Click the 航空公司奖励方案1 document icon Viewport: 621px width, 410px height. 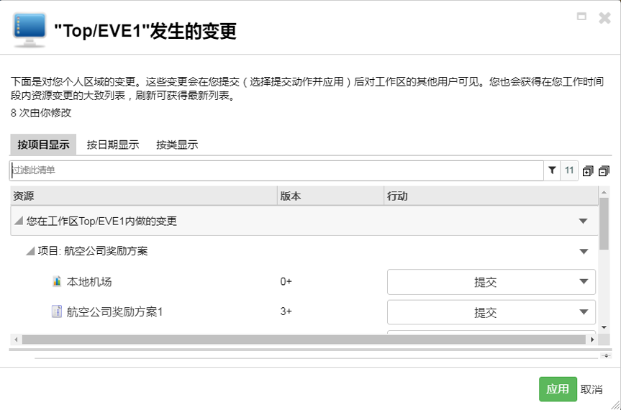57,312
